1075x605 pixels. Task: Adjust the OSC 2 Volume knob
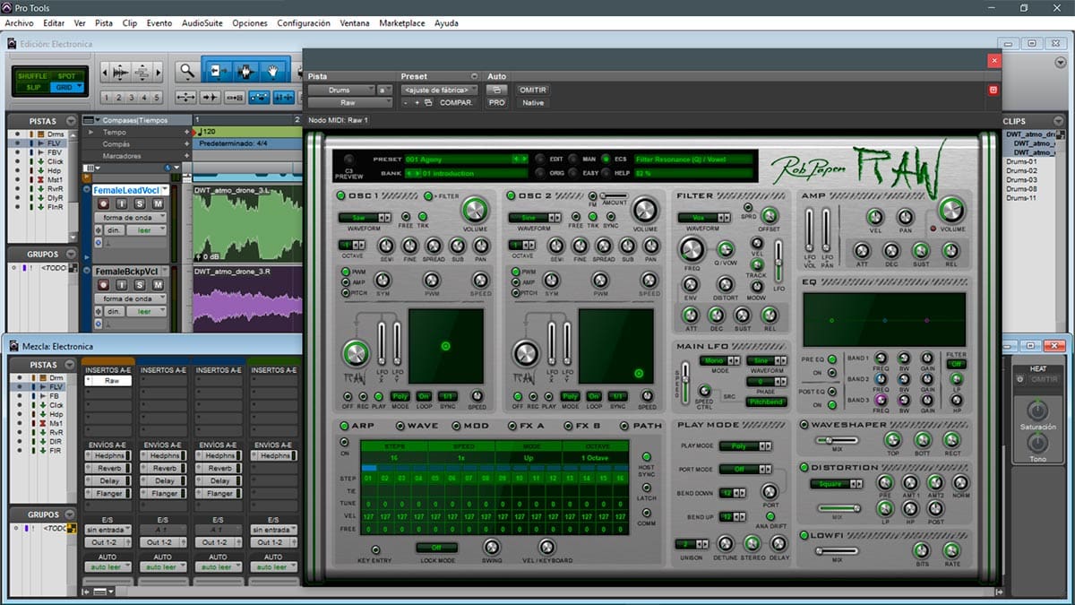[644, 211]
